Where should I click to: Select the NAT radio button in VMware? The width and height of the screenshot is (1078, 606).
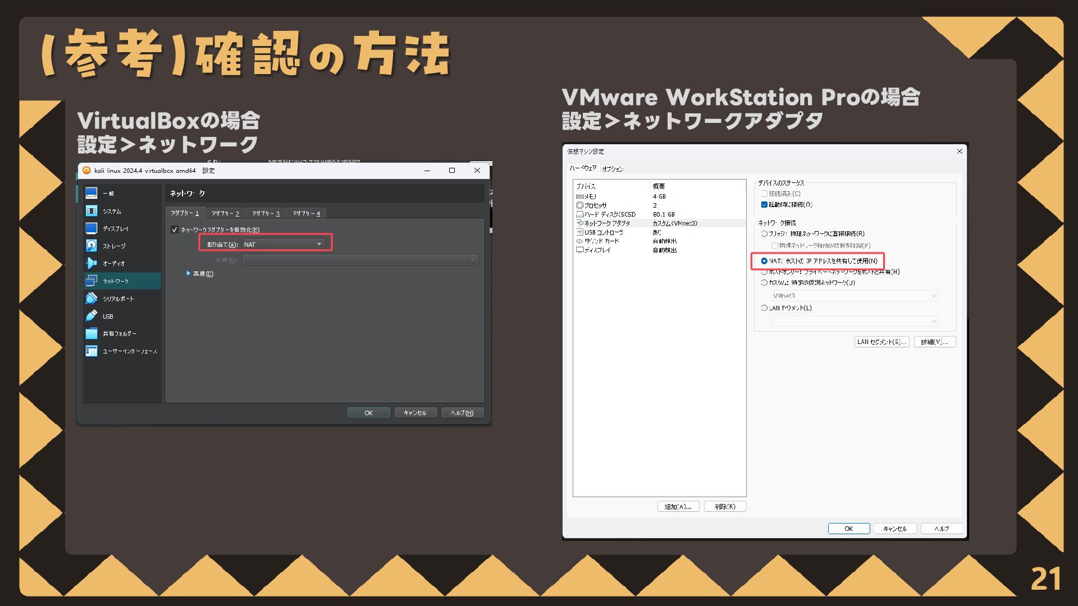[x=764, y=261]
